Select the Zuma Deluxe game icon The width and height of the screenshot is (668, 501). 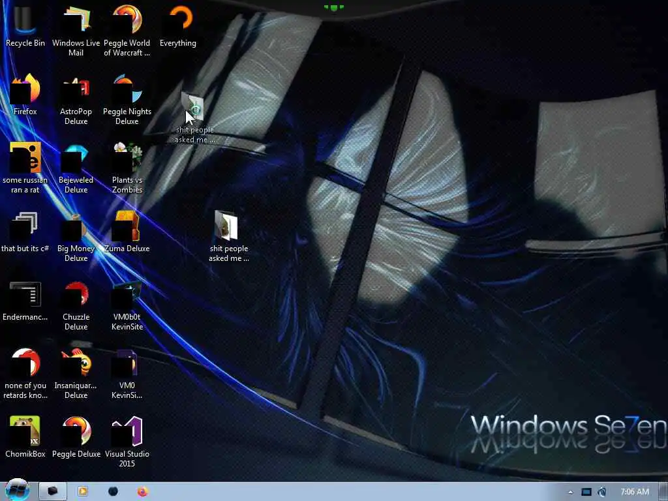[127, 232]
